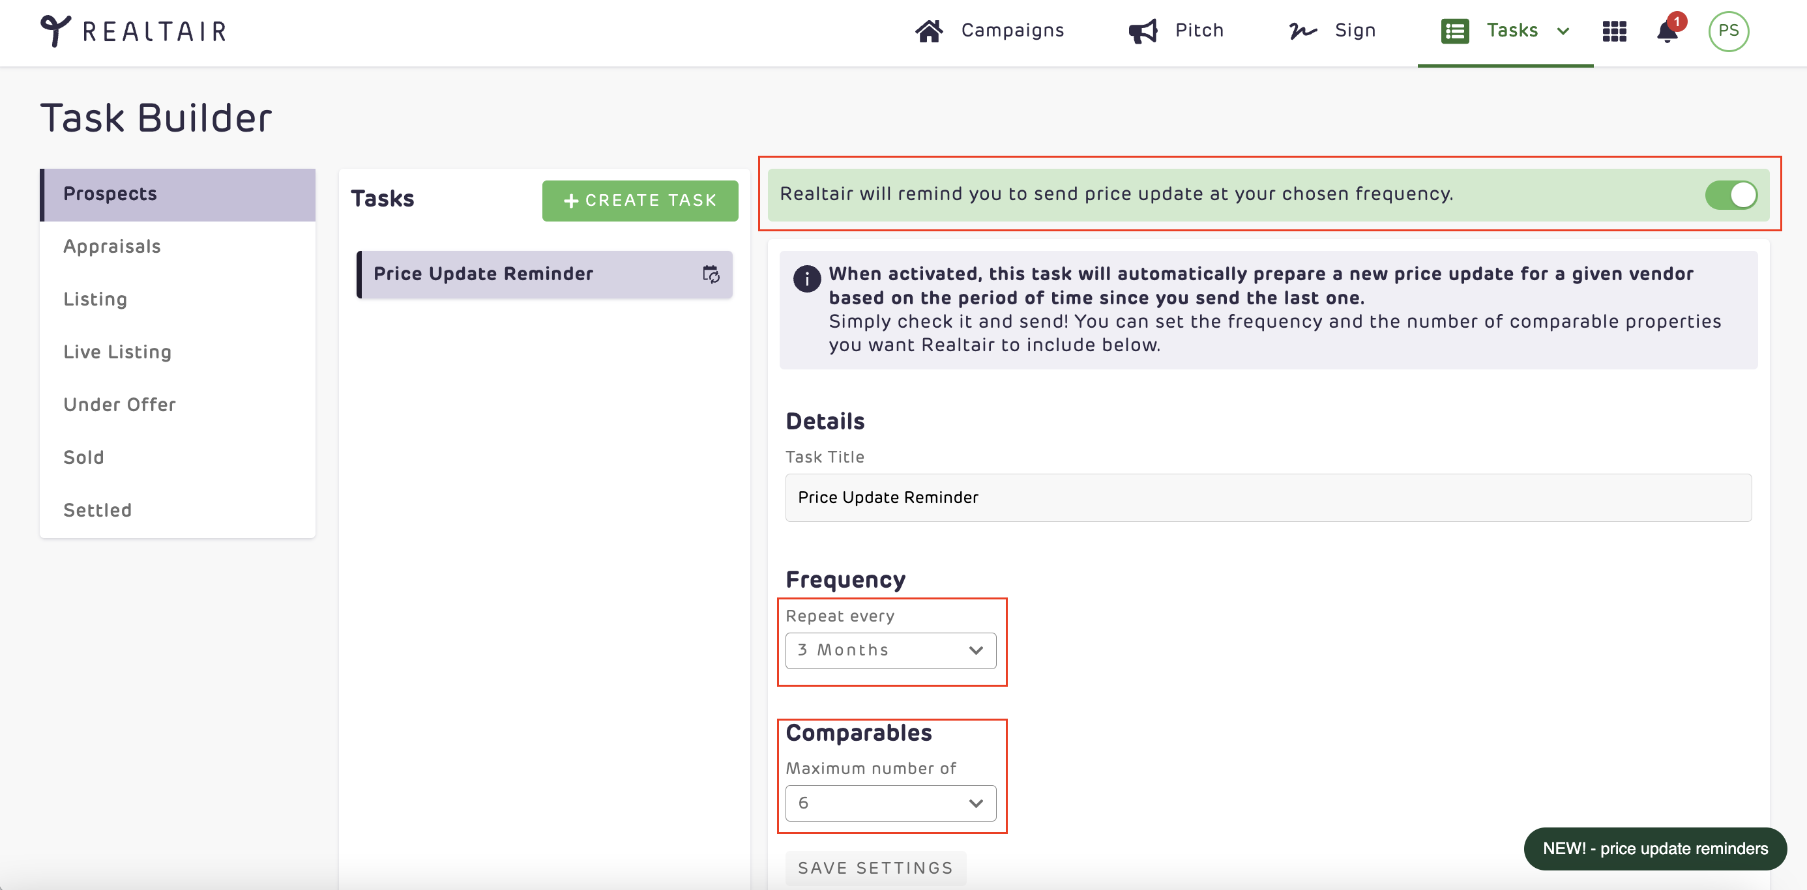
Task: Click the 'Maximum number of' label
Action: 870,768
